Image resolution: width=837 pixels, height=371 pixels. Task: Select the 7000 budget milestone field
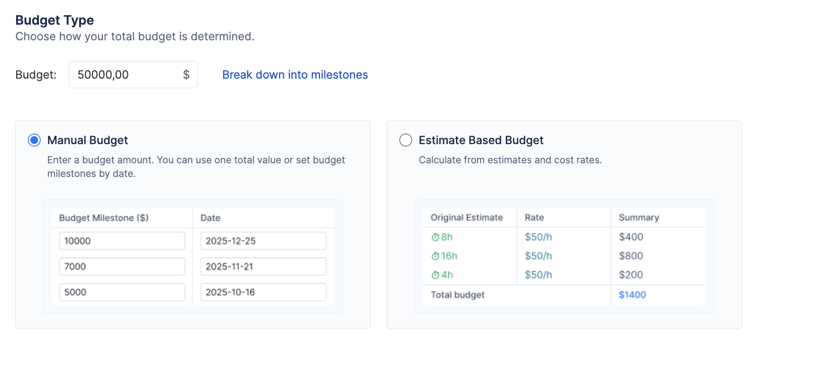[122, 267]
